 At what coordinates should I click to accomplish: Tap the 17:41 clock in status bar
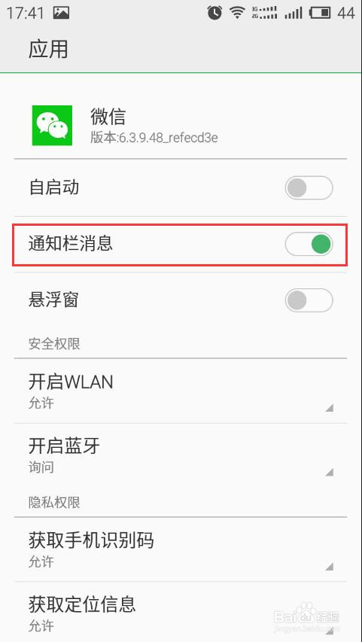coord(26,13)
